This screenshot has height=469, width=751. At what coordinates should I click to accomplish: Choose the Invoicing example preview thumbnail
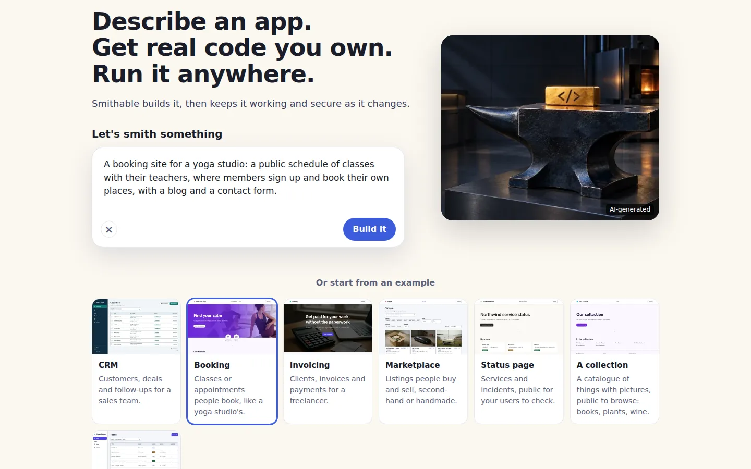(328, 327)
